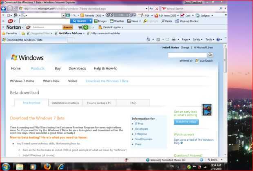Open P2P News toolbar item

(x=166, y=16)
